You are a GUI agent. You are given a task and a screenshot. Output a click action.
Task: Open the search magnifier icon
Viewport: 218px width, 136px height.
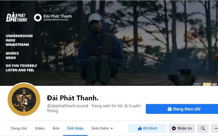click(x=203, y=129)
